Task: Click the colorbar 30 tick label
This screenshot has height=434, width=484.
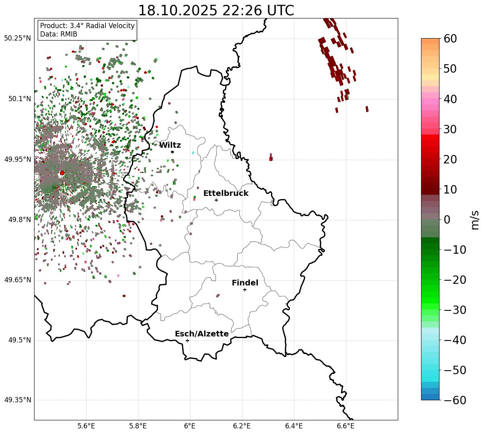Action: pyautogui.click(x=450, y=129)
